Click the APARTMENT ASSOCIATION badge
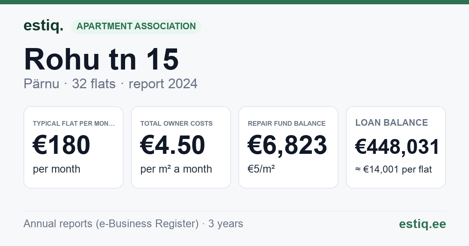This screenshot has width=469, height=246. [136, 27]
